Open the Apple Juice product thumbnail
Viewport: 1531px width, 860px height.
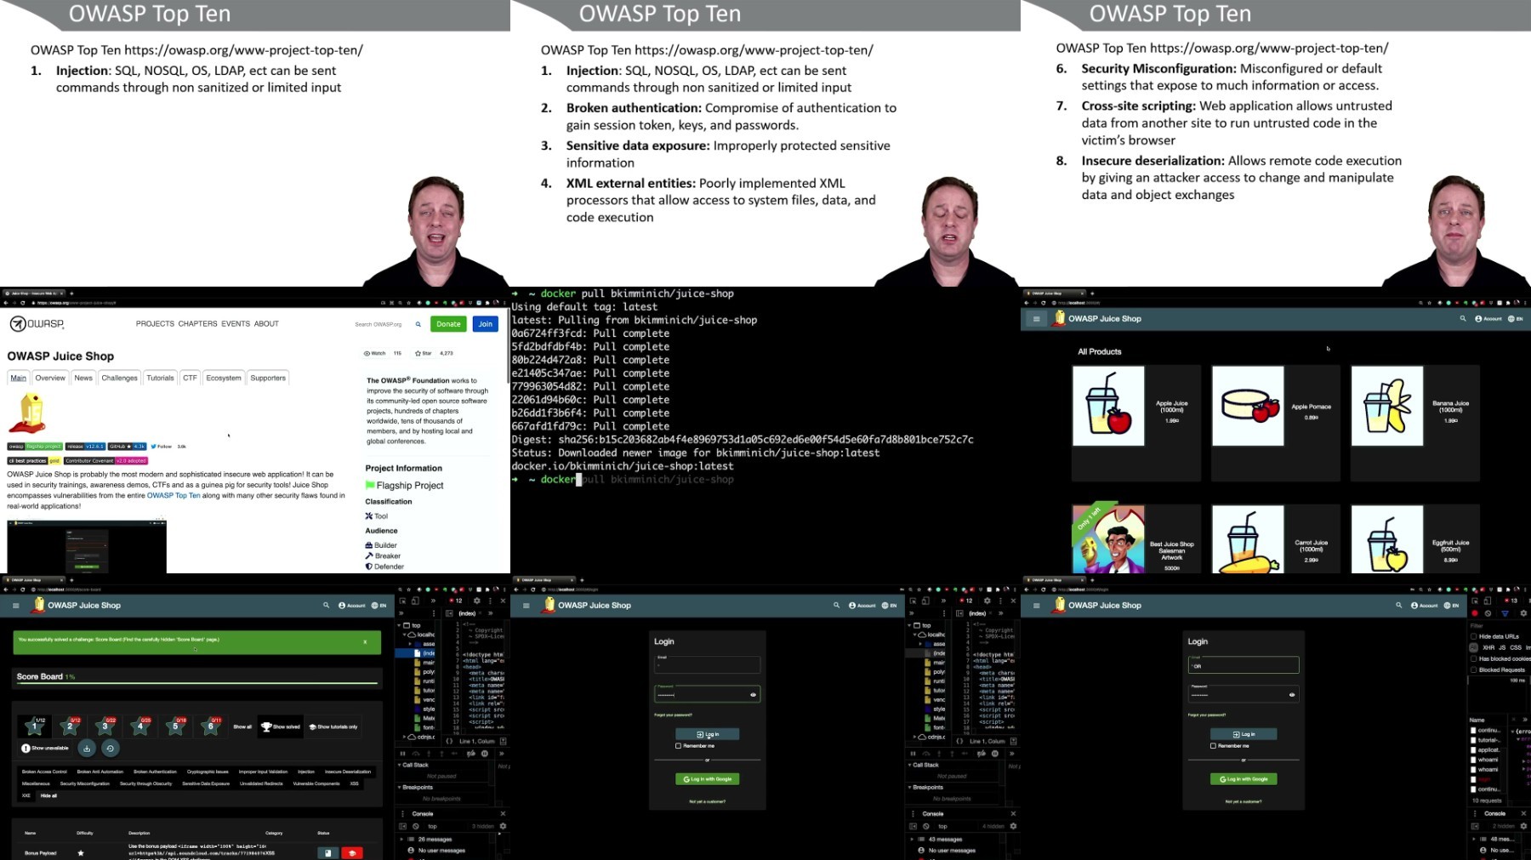pos(1108,406)
